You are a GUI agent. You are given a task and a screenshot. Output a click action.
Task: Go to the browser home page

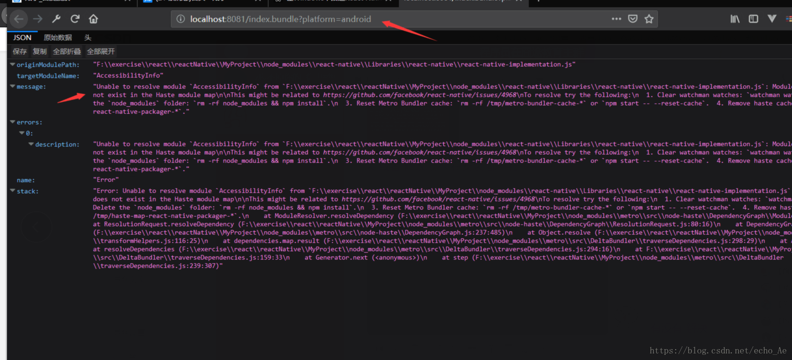pyautogui.click(x=94, y=19)
